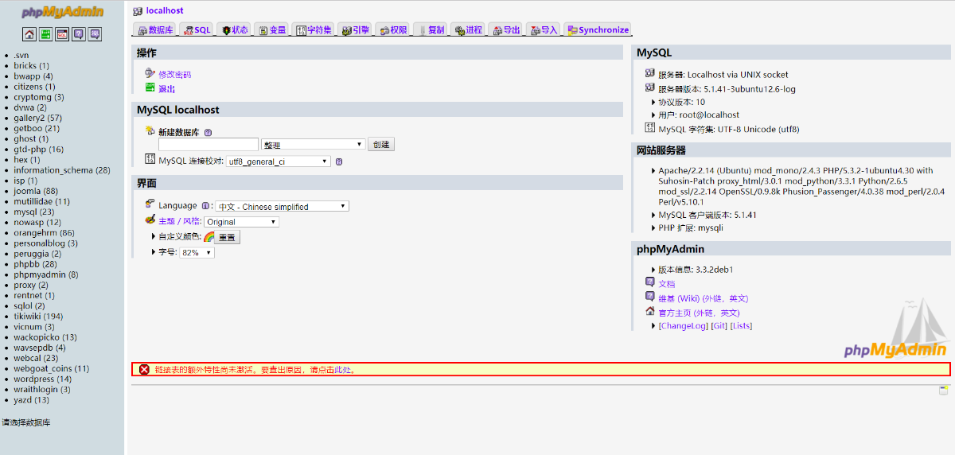Open the Language dropdown Chinese simplified

(x=283, y=206)
